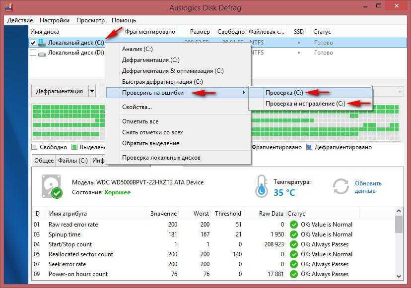
Task: Sort by Размер column header
Action: 200,32
